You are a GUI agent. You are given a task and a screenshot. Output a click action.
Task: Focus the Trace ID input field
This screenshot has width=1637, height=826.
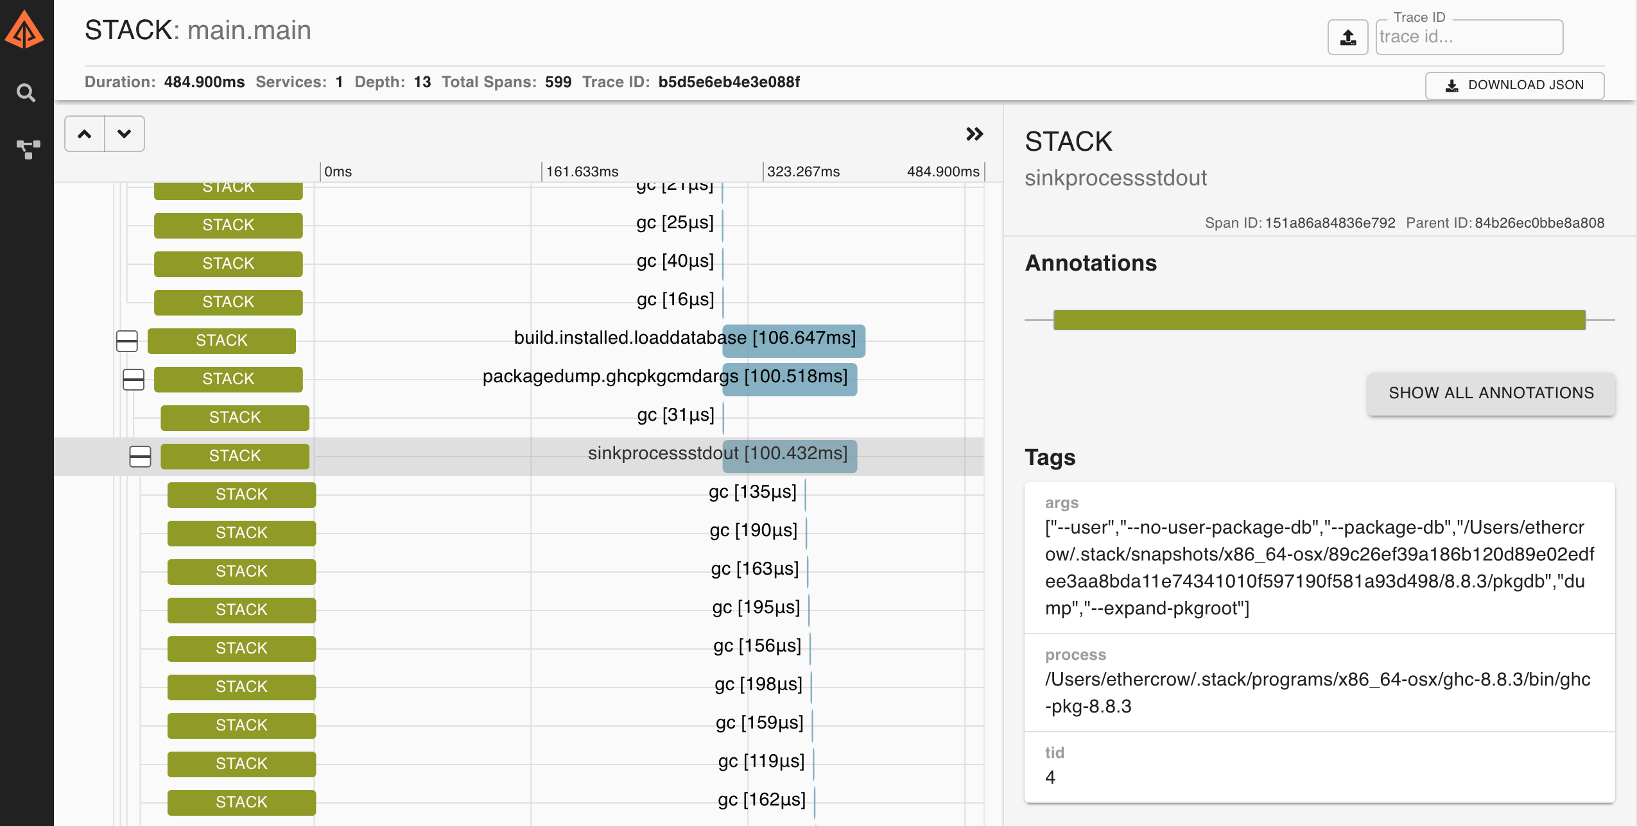point(1469,37)
